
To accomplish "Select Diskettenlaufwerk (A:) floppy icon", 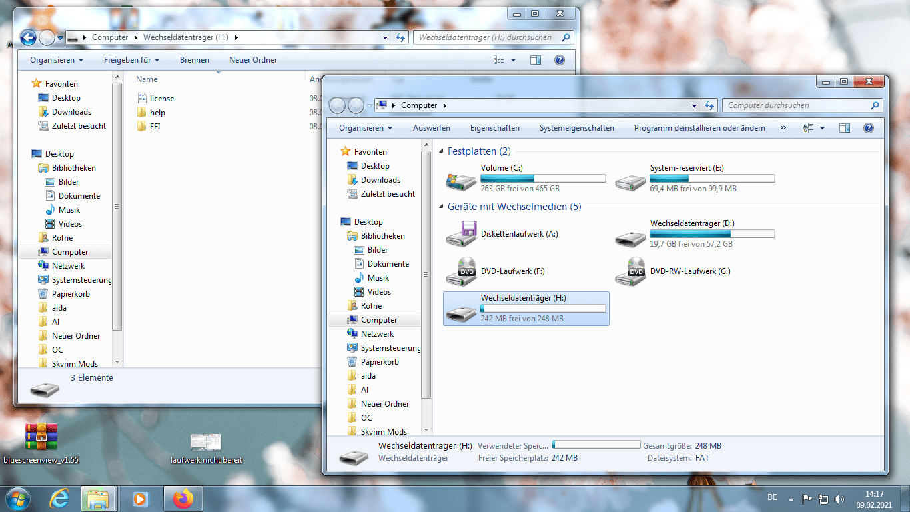I will 461,234.
